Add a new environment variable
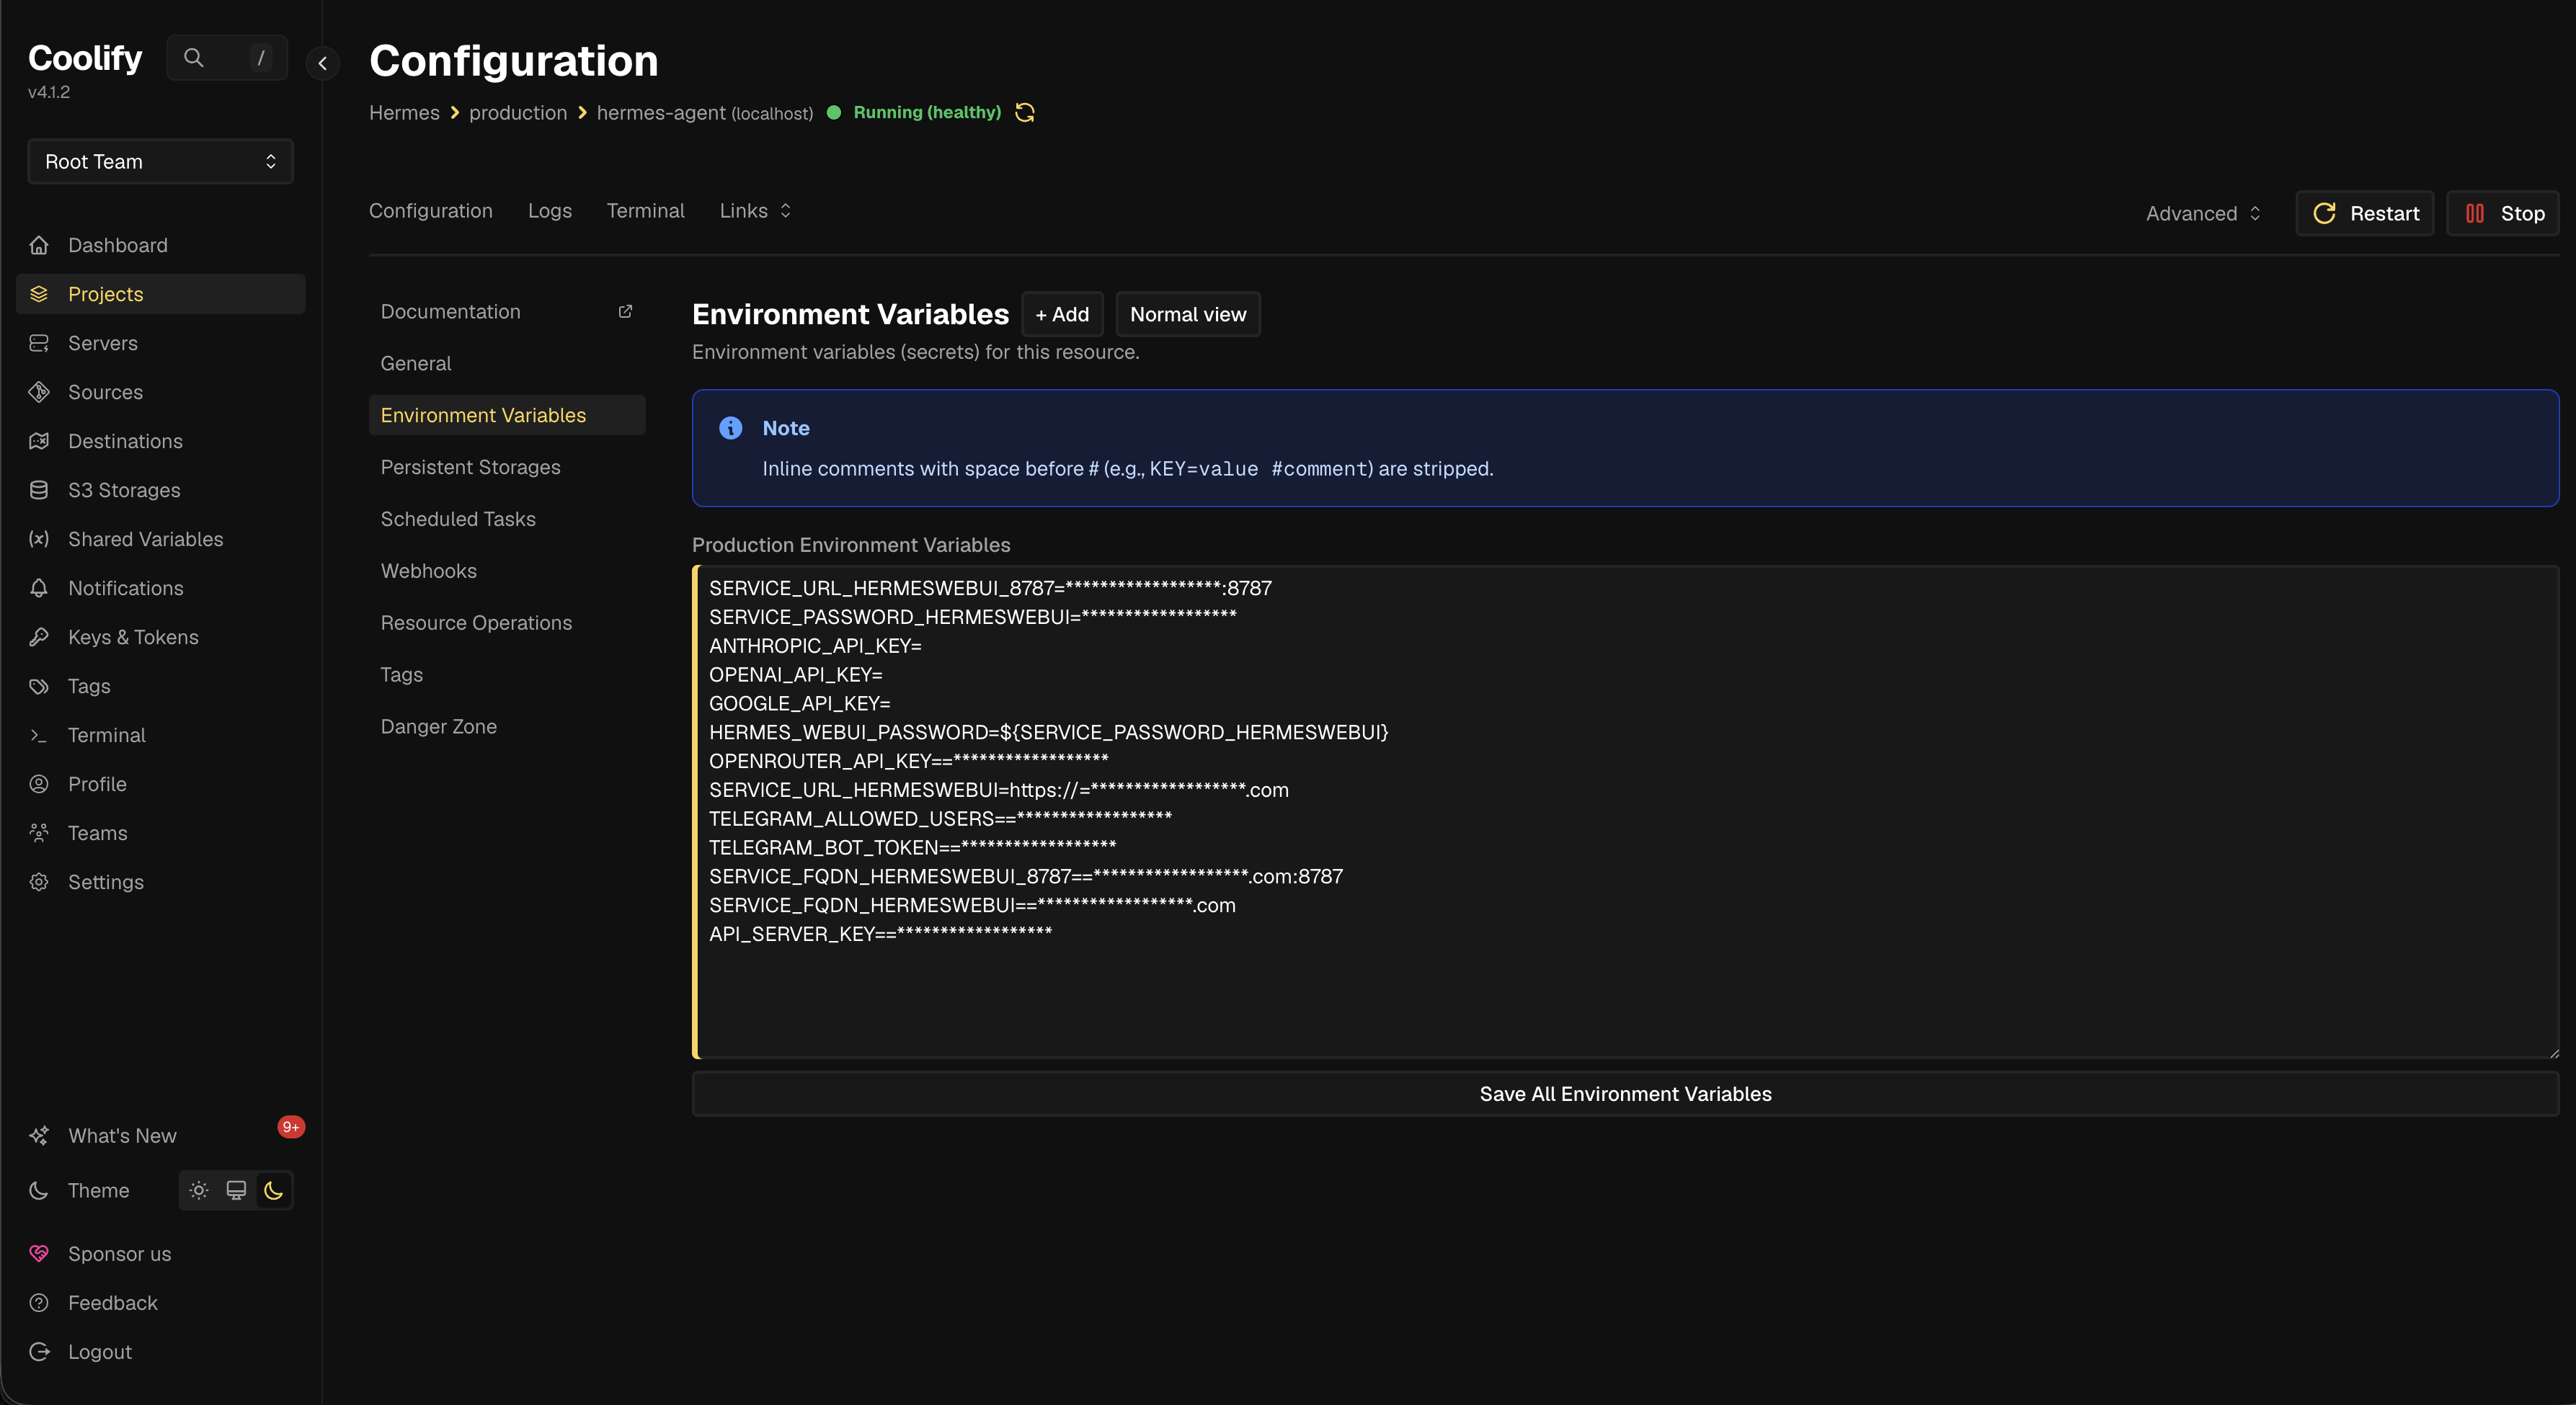 [1062, 314]
